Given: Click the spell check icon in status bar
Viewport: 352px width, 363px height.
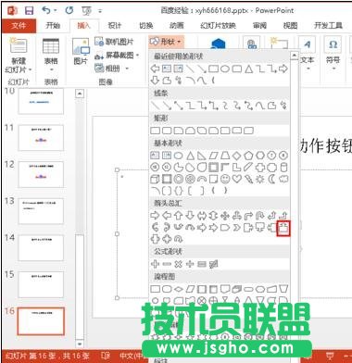Looking at the screenshot, I should pyautogui.click(x=106, y=356).
